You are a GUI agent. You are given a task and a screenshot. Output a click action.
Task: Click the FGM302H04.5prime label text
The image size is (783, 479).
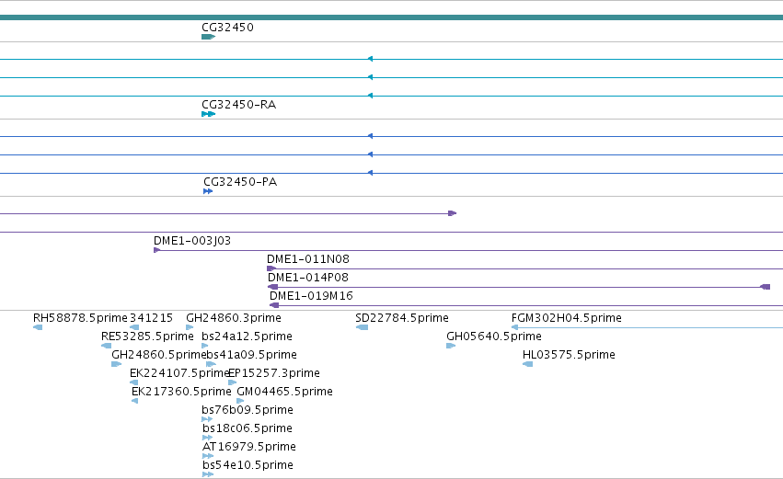click(567, 318)
